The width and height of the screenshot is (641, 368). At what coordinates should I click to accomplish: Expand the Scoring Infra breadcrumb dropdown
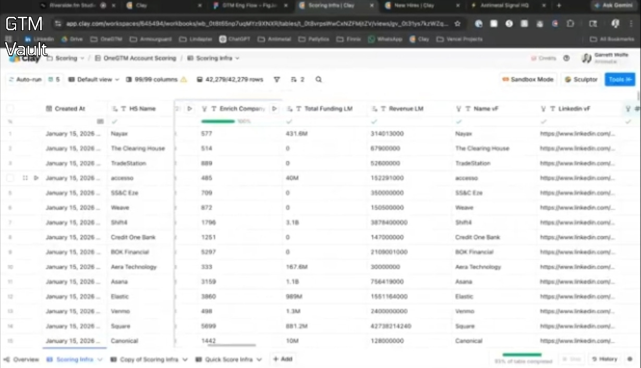[237, 58]
